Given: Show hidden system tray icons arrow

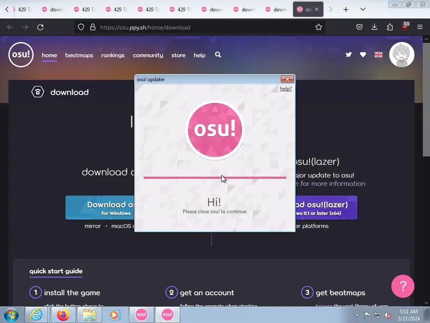Looking at the screenshot, I should [357, 315].
